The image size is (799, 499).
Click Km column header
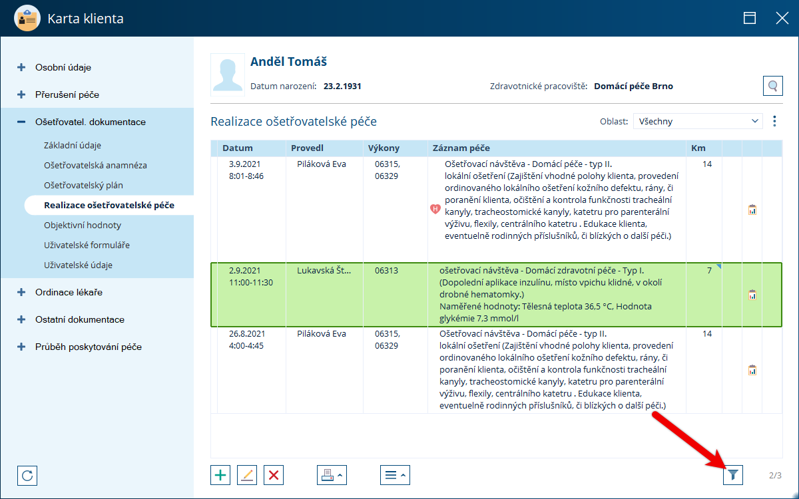click(x=704, y=148)
